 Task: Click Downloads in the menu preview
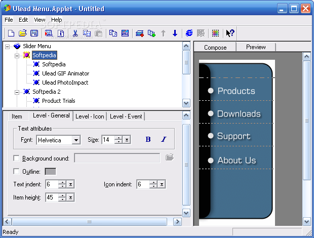(x=239, y=114)
